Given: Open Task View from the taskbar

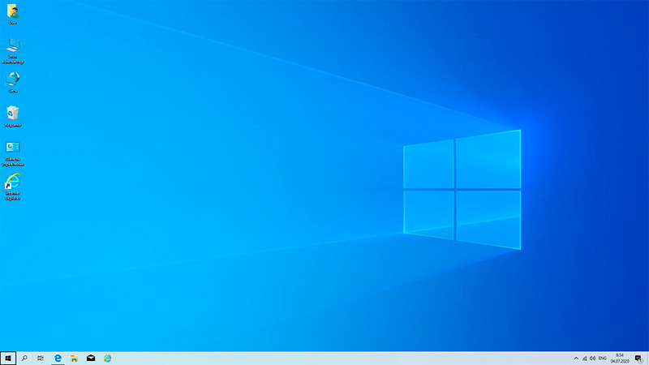Looking at the screenshot, I should [x=41, y=358].
